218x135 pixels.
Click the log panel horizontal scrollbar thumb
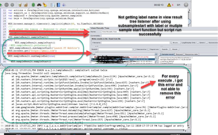pyautogui.click(x=23, y=131)
